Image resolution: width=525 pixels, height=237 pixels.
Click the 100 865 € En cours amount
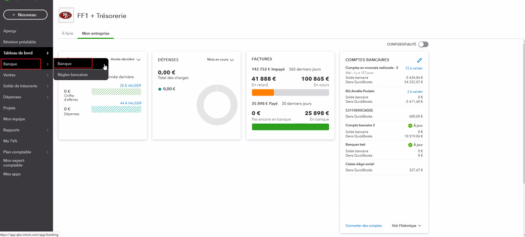tap(315, 79)
